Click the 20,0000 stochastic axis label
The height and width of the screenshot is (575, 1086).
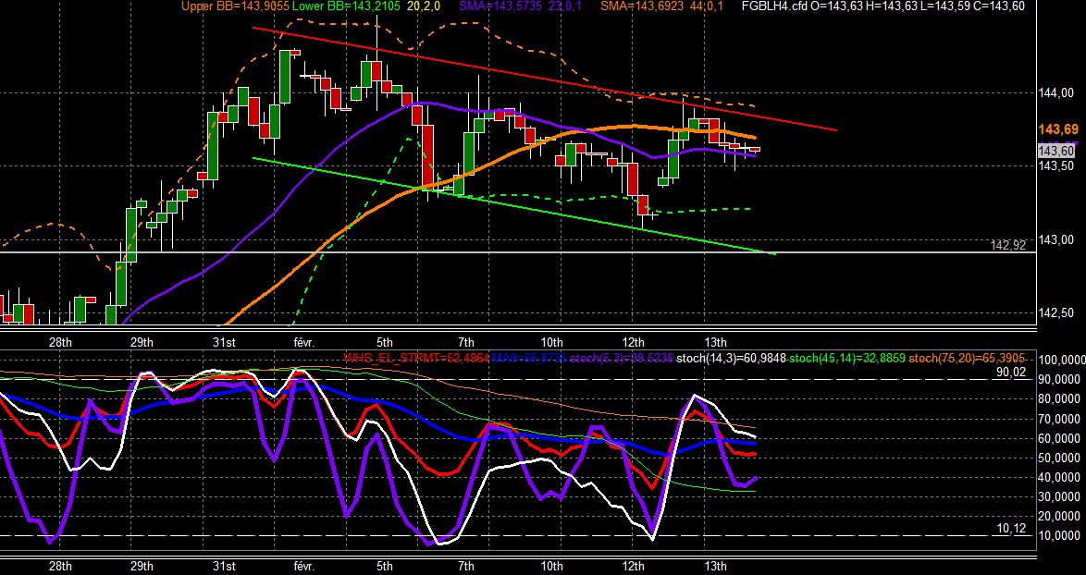pos(1060,516)
